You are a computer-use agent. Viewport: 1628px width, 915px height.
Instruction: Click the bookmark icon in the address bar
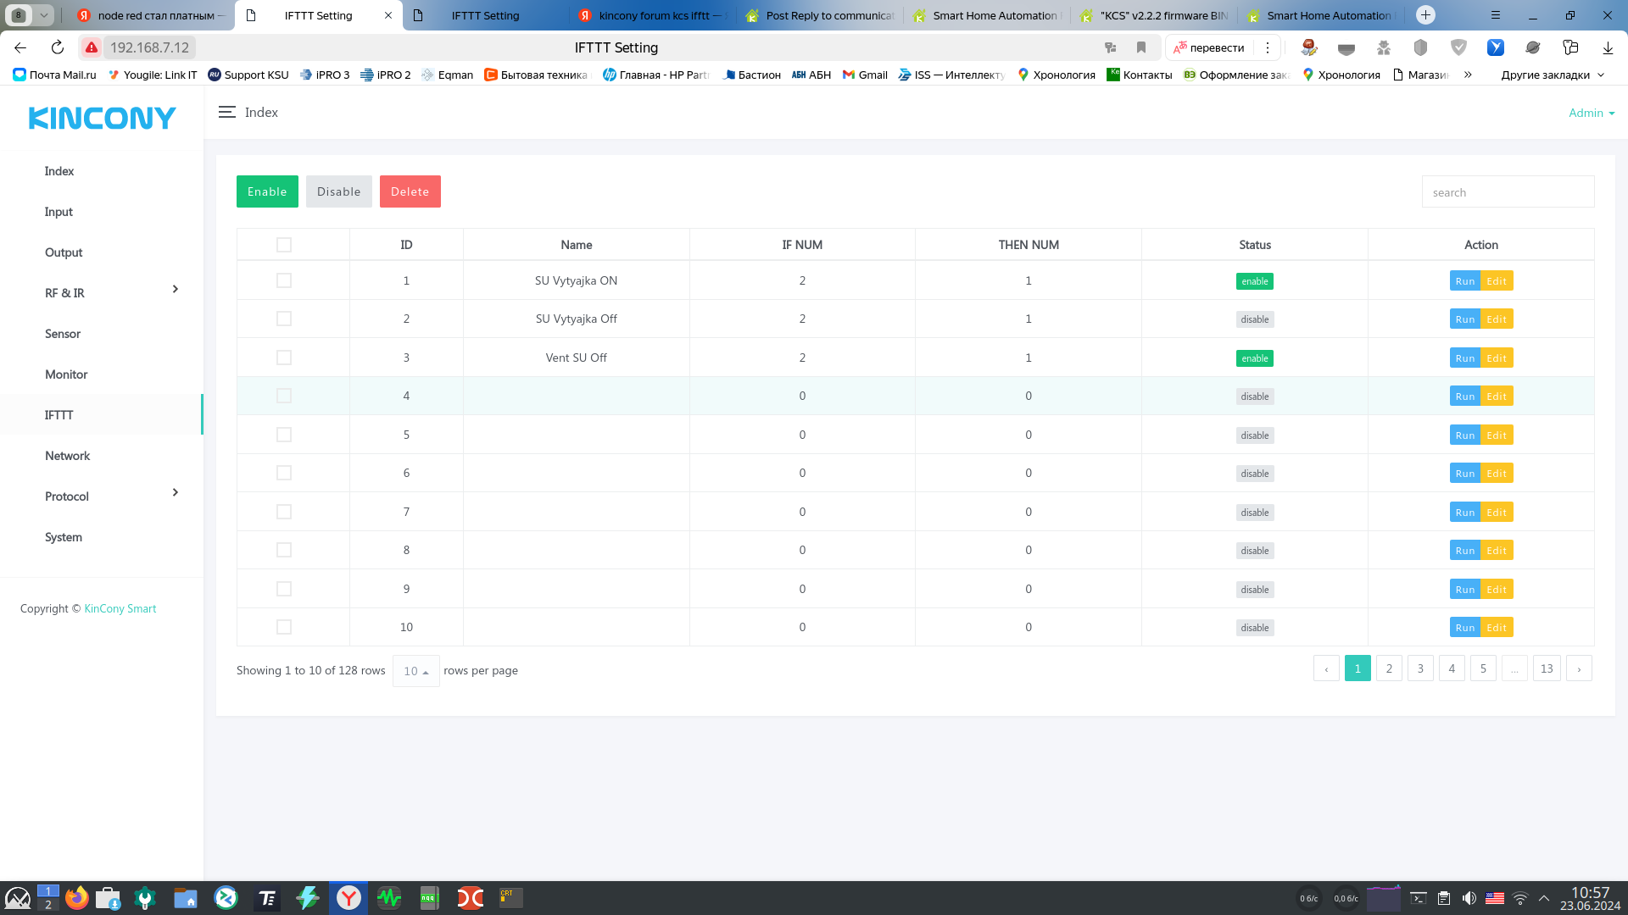pos(1141,47)
